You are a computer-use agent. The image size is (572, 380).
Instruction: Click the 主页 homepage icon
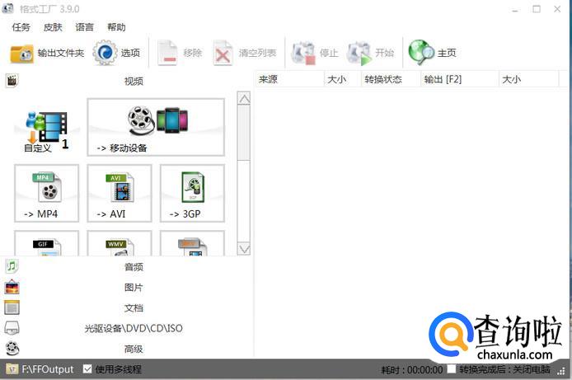click(421, 54)
